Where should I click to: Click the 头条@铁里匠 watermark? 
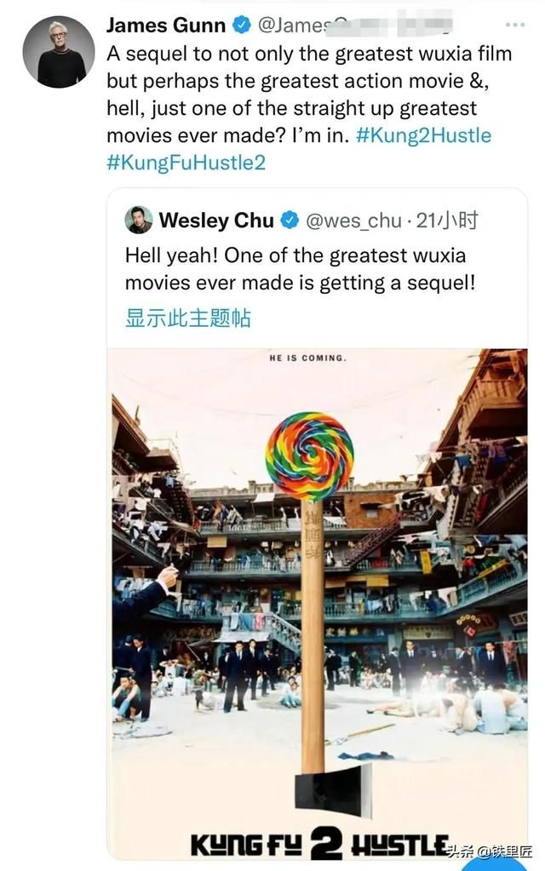[x=490, y=851]
